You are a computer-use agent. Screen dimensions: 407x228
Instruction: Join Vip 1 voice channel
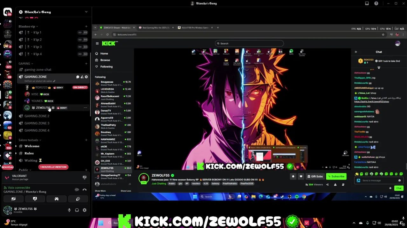tap(53, 32)
